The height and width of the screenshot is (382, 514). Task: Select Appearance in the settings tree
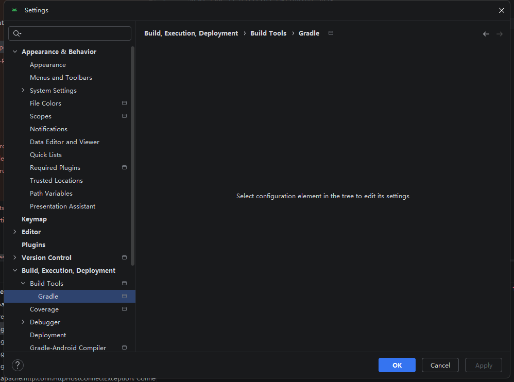click(48, 65)
